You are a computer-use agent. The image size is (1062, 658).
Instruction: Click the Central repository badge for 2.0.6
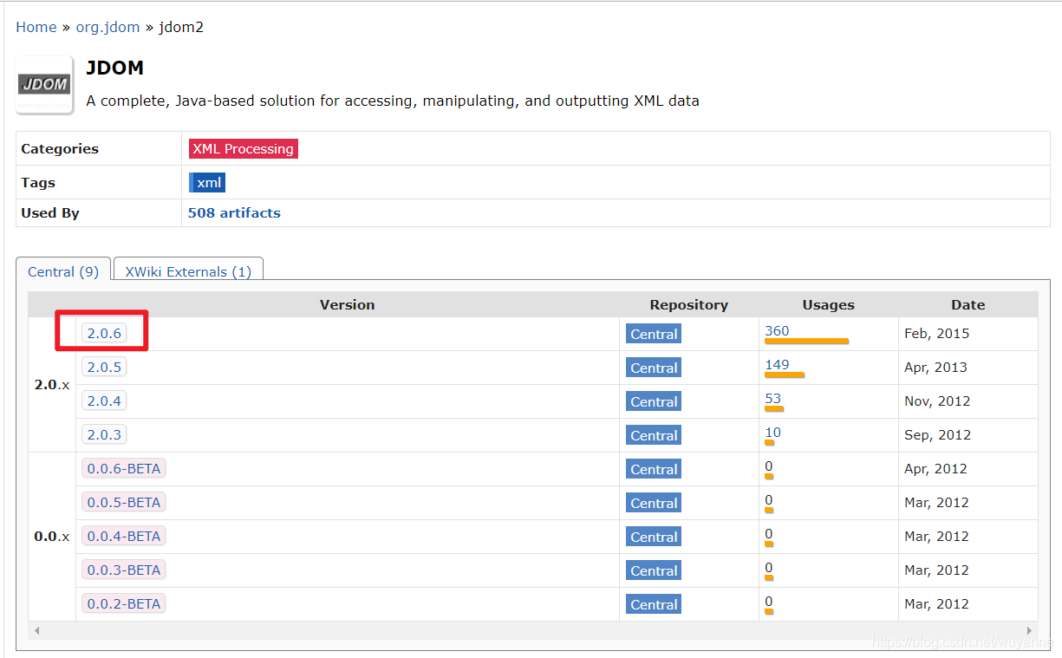click(x=654, y=334)
